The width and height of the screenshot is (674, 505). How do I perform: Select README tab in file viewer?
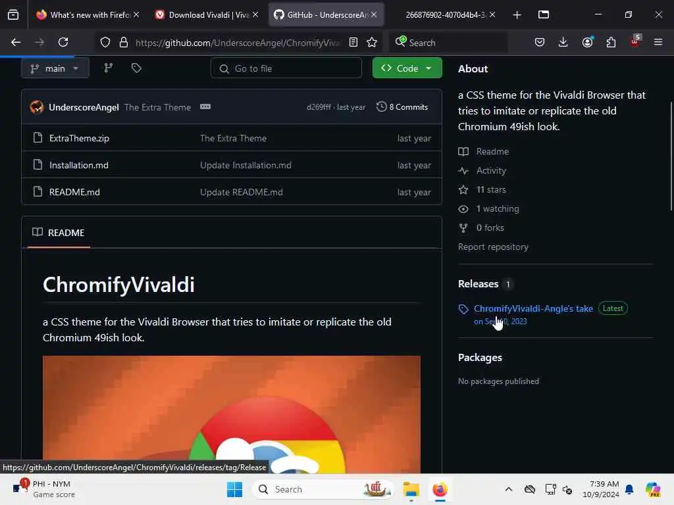(59, 232)
